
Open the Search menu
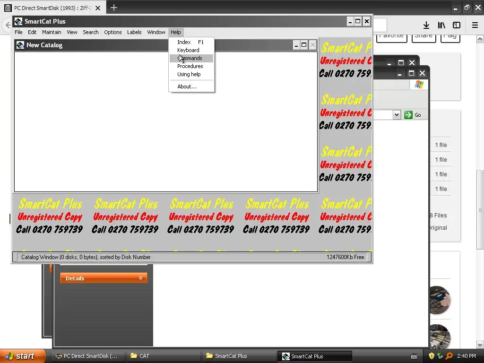[90, 32]
